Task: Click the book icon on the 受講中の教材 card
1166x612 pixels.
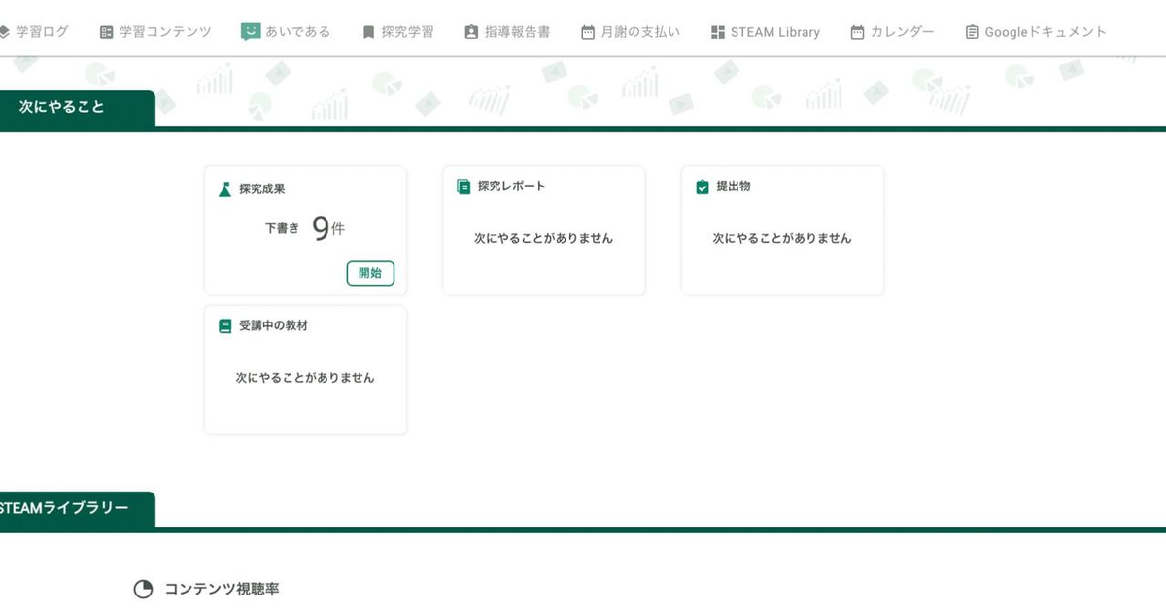Action: coord(223,325)
